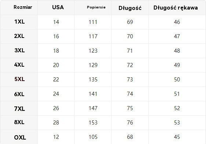Select the length value 74
206x144 pixels.
click(130, 94)
